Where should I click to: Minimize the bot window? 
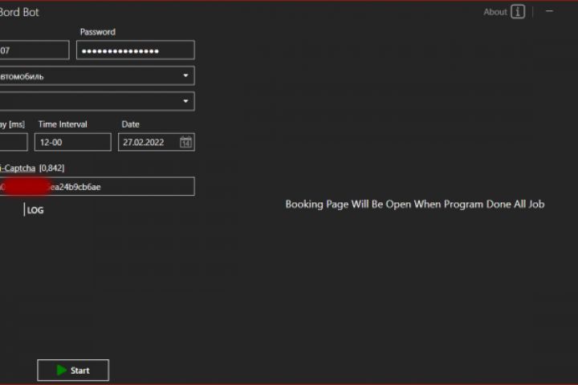coord(549,11)
